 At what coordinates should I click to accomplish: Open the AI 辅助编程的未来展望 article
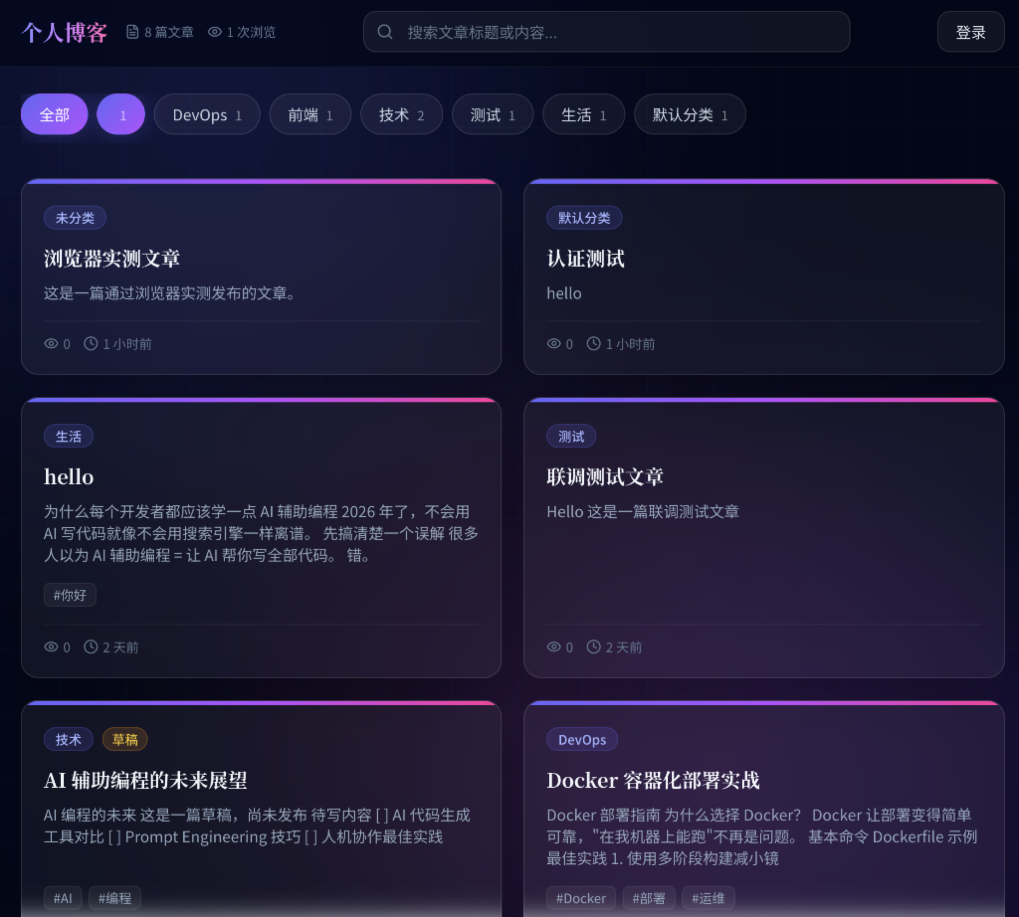(x=146, y=780)
